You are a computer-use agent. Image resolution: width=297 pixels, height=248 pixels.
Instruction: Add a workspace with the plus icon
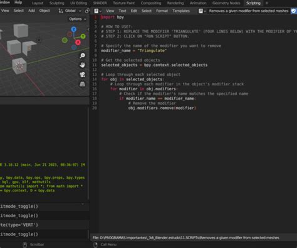(267, 3)
